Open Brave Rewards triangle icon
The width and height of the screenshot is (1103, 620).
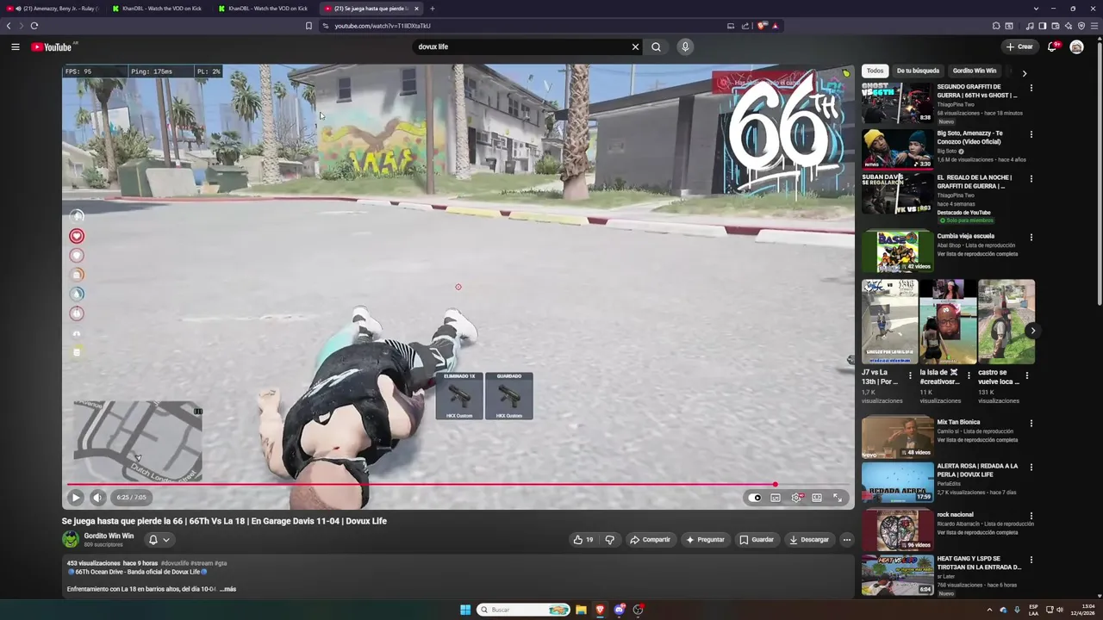coord(775,26)
